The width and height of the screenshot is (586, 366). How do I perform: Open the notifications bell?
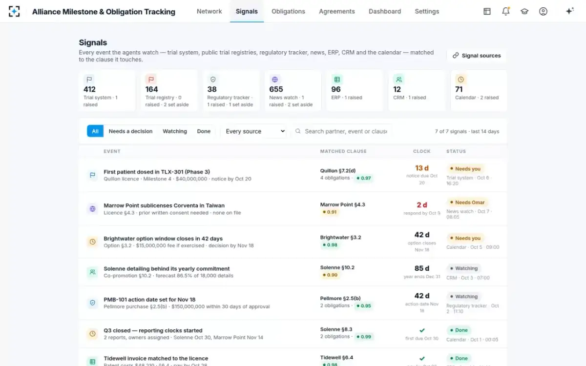coord(505,11)
